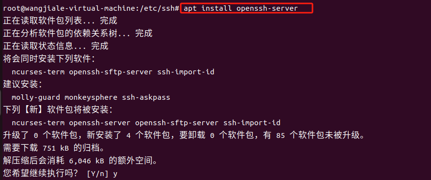Click the 751 kB download size text
The image size is (431, 180).
point(56,148)
